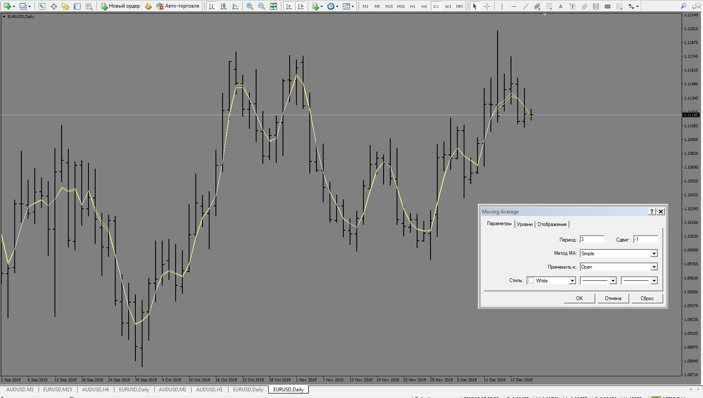Screen dimensions: 703x398
Task: Expand the indicators dropdown arrow
Action: (322, 6)
